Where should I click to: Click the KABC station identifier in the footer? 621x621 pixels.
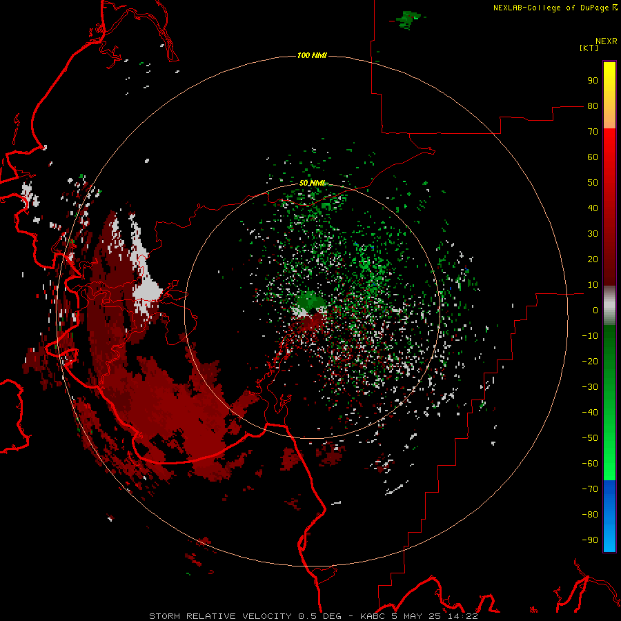point(373,616)
